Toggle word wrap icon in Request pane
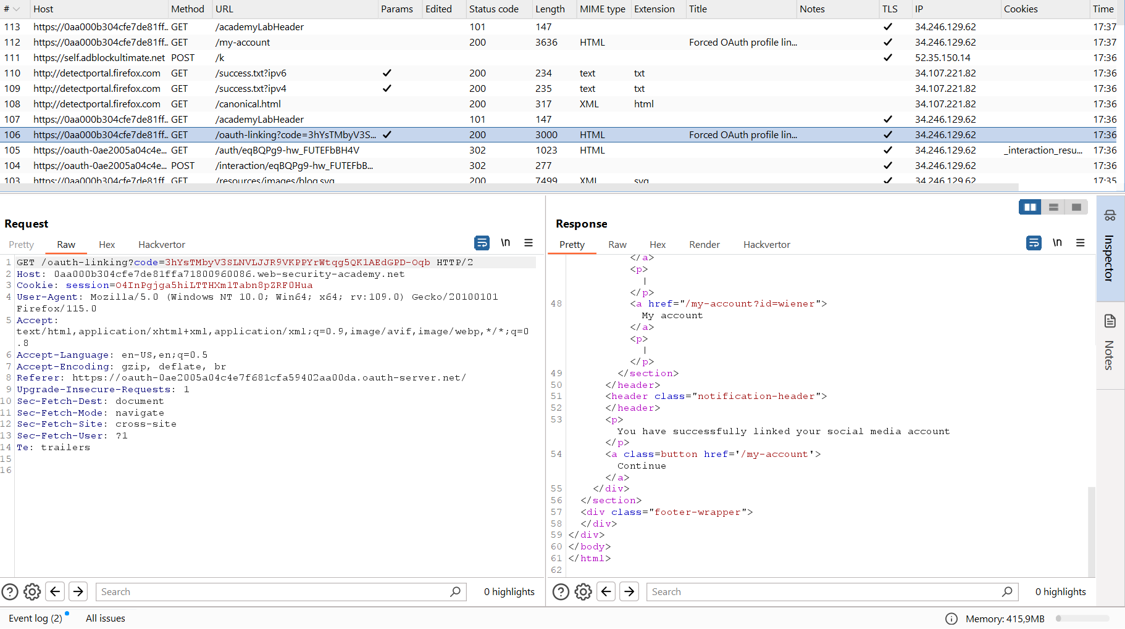Image resolution: width=1125 pixels, height=629 pixels. tap(482, 243)
